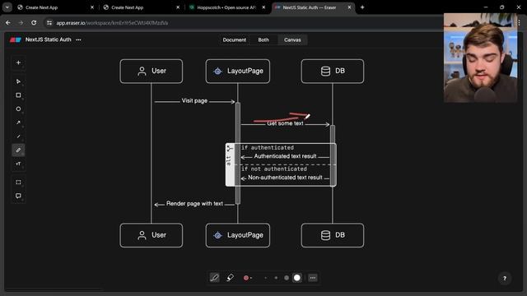Select the rectangle shape tool

pyautogui.click(x=18, y=95)
